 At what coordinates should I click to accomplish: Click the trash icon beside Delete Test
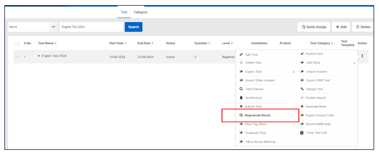tap(241, 63)
